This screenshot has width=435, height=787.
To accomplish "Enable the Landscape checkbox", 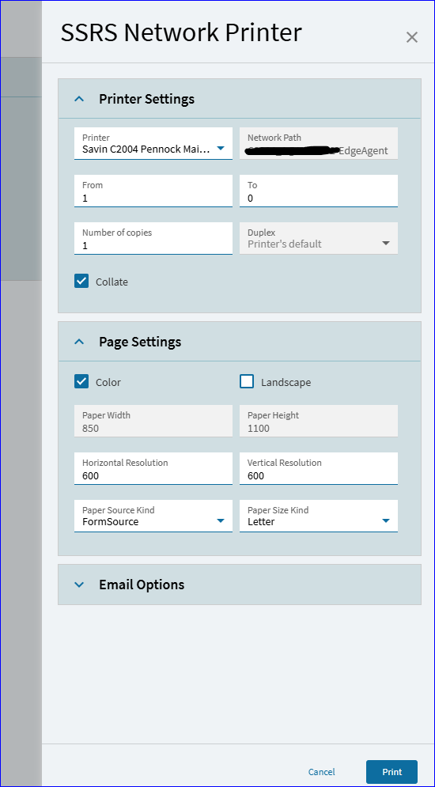I will click(x=247, y=382).
